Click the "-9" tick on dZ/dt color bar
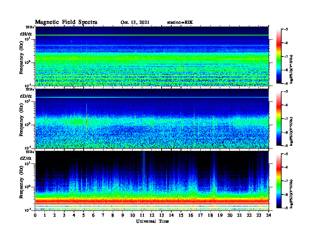This screenshot has height=247, width=320. pyautogui.click(x=286, y=208)
